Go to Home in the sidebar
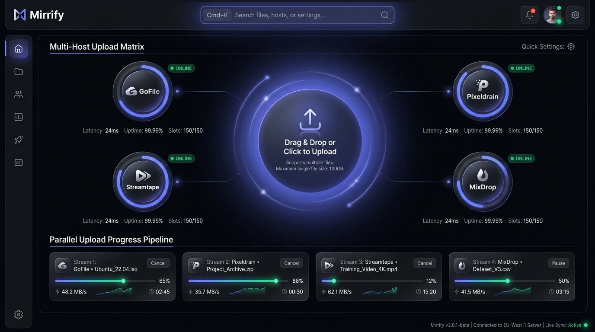595x332 pixels. point(19,49)
